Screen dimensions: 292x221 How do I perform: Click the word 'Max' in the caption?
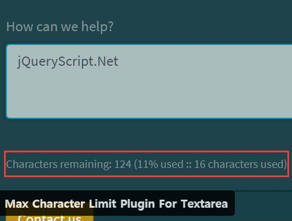click(x=17, y=204)
